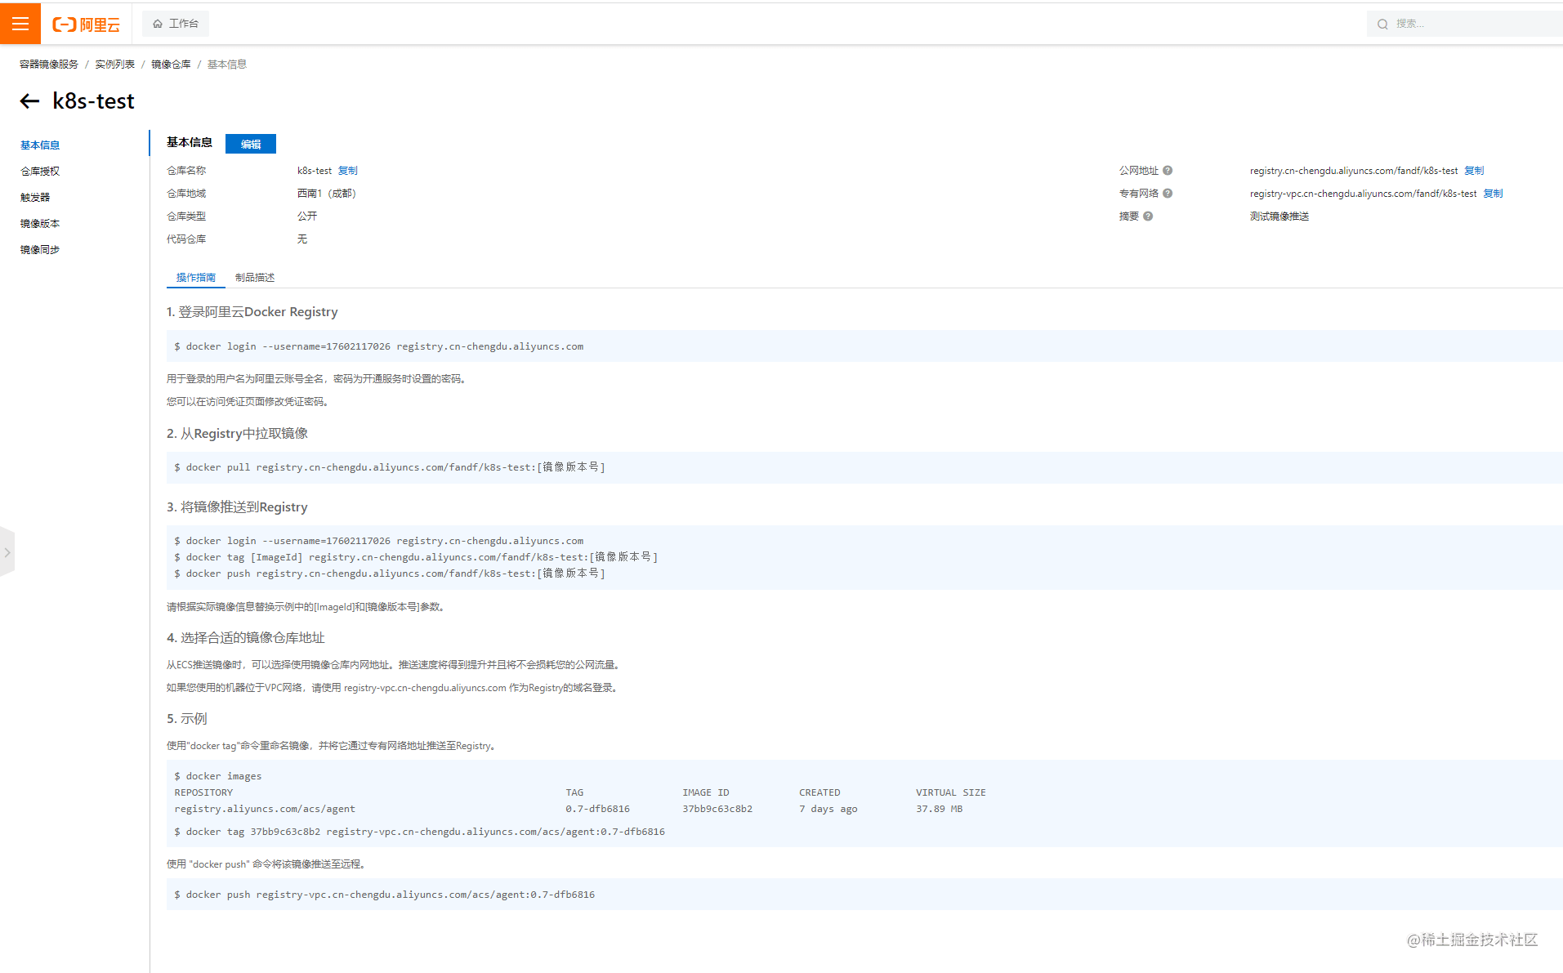Select 仓库授权 in the sidebar
Screen dimensions: 1563x973
[40, 172]
